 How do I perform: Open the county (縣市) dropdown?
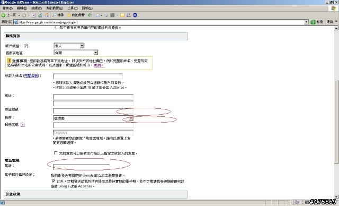93,118
